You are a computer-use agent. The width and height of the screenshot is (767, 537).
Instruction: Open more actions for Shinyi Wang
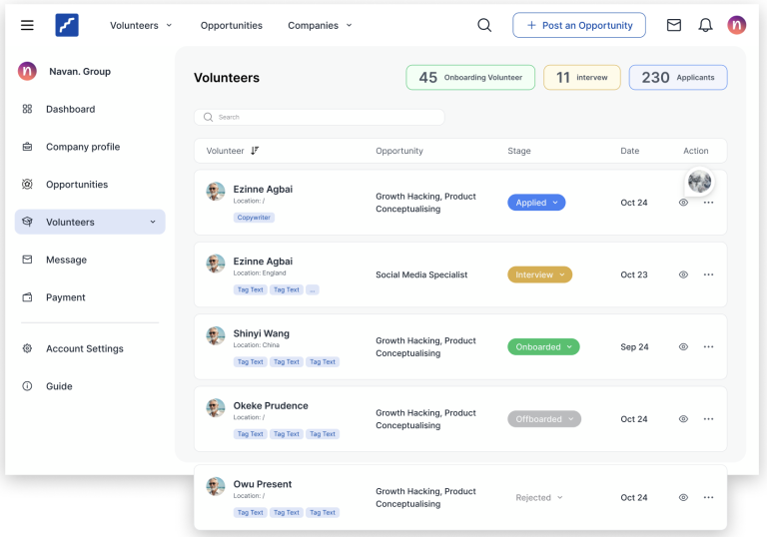708,346
